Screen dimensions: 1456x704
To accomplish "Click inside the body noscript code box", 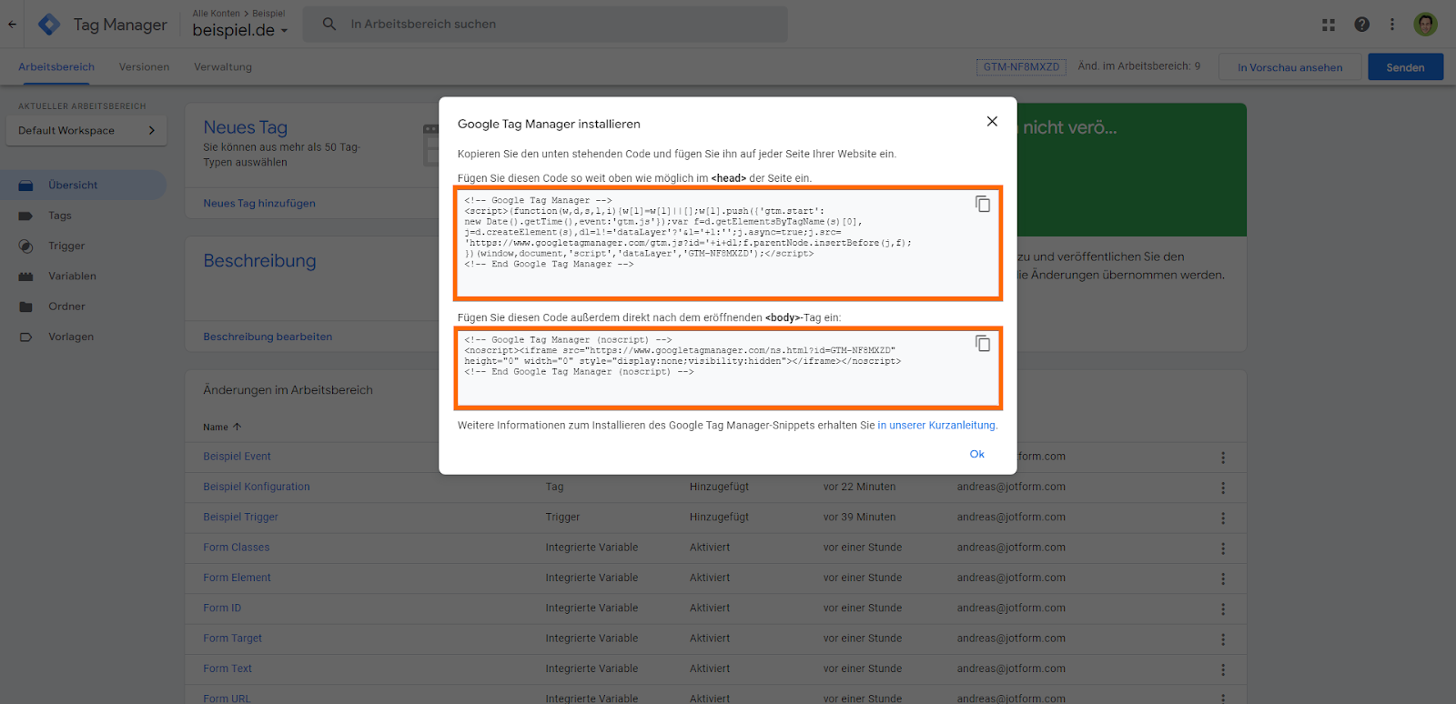I will click(728, 368).
